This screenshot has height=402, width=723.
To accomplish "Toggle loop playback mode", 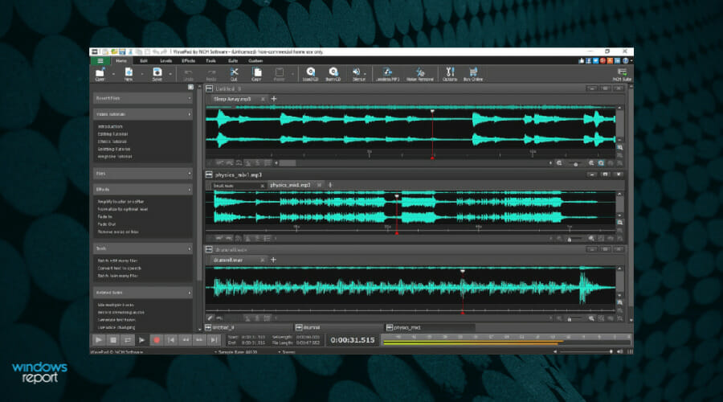I will (x=128, y=340).
